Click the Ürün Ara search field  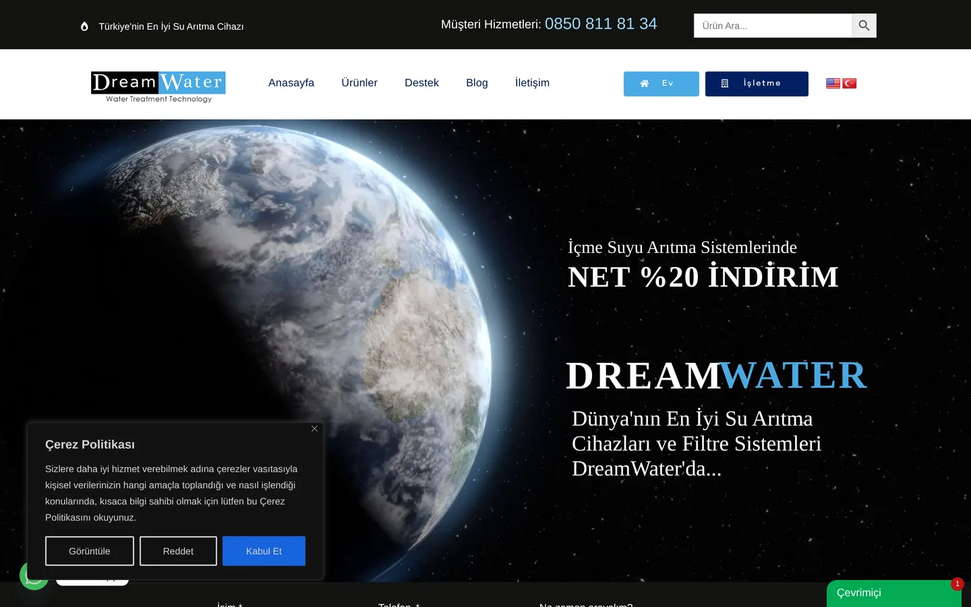pyautogui.click(x=773, y=26)
